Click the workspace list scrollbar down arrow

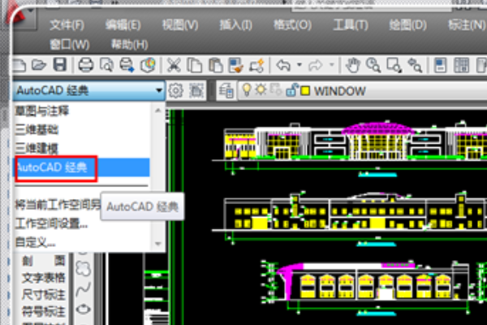157,244
